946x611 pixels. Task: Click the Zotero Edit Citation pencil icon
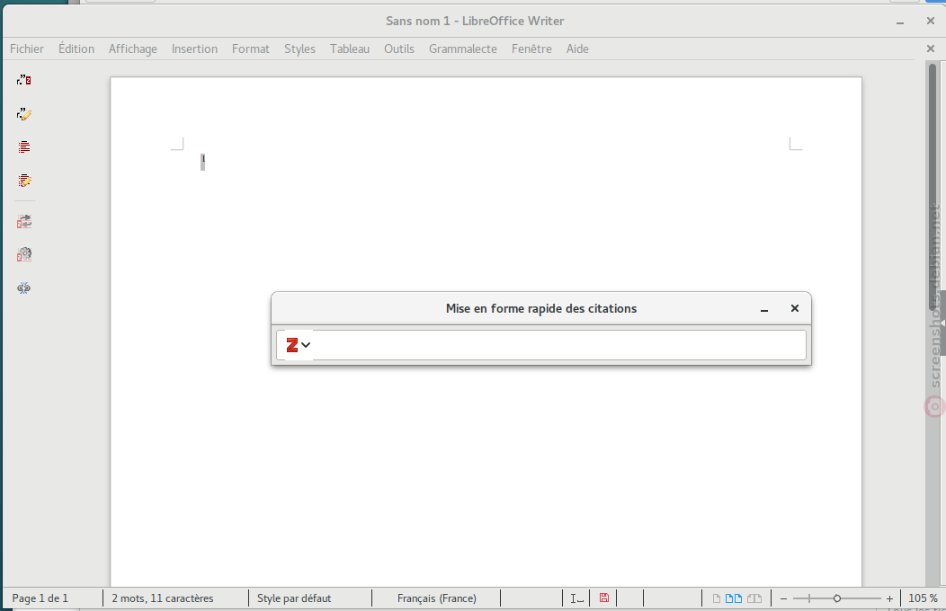coord(24,114)
